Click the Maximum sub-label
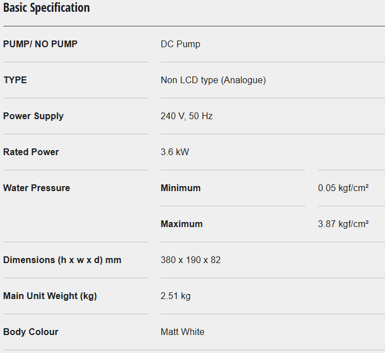Image resolution: width=385 pixels, height=353 pixels. tap(182, 224)
